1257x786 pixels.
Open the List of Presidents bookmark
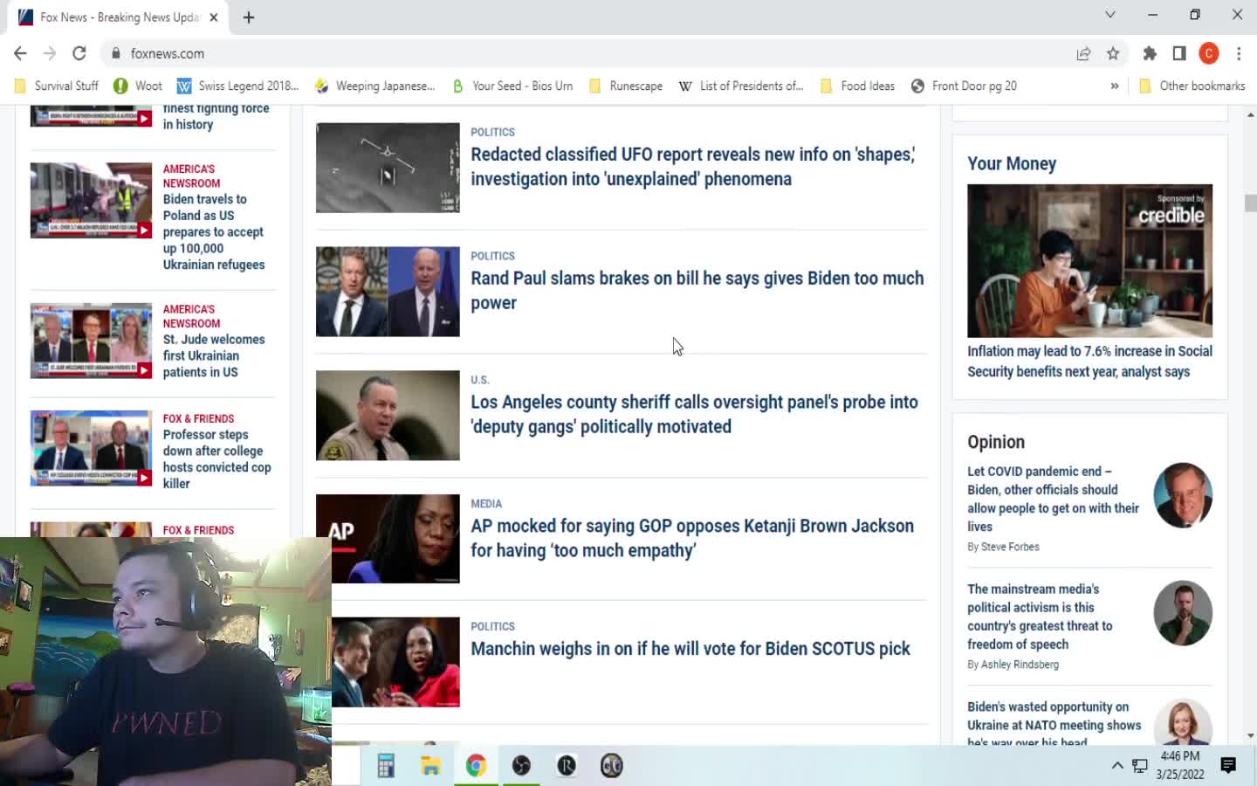(x=740, y=86)
